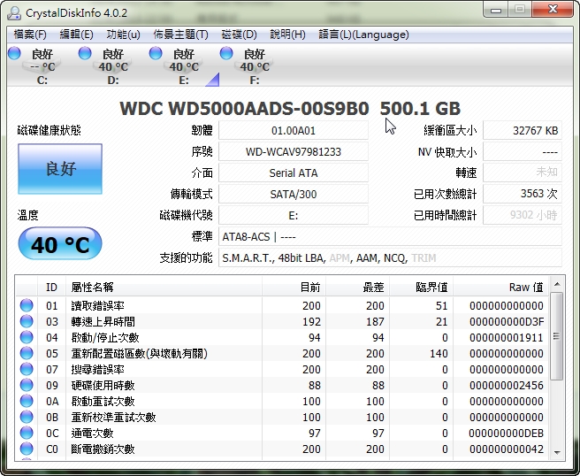
Task: Select the 硬碟使用時數 attribute row
Action: click(282, 385)
